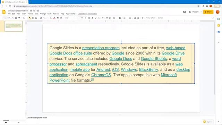222x125 pixels.
Task: Open the Insert menu
Action: point(24,14)
